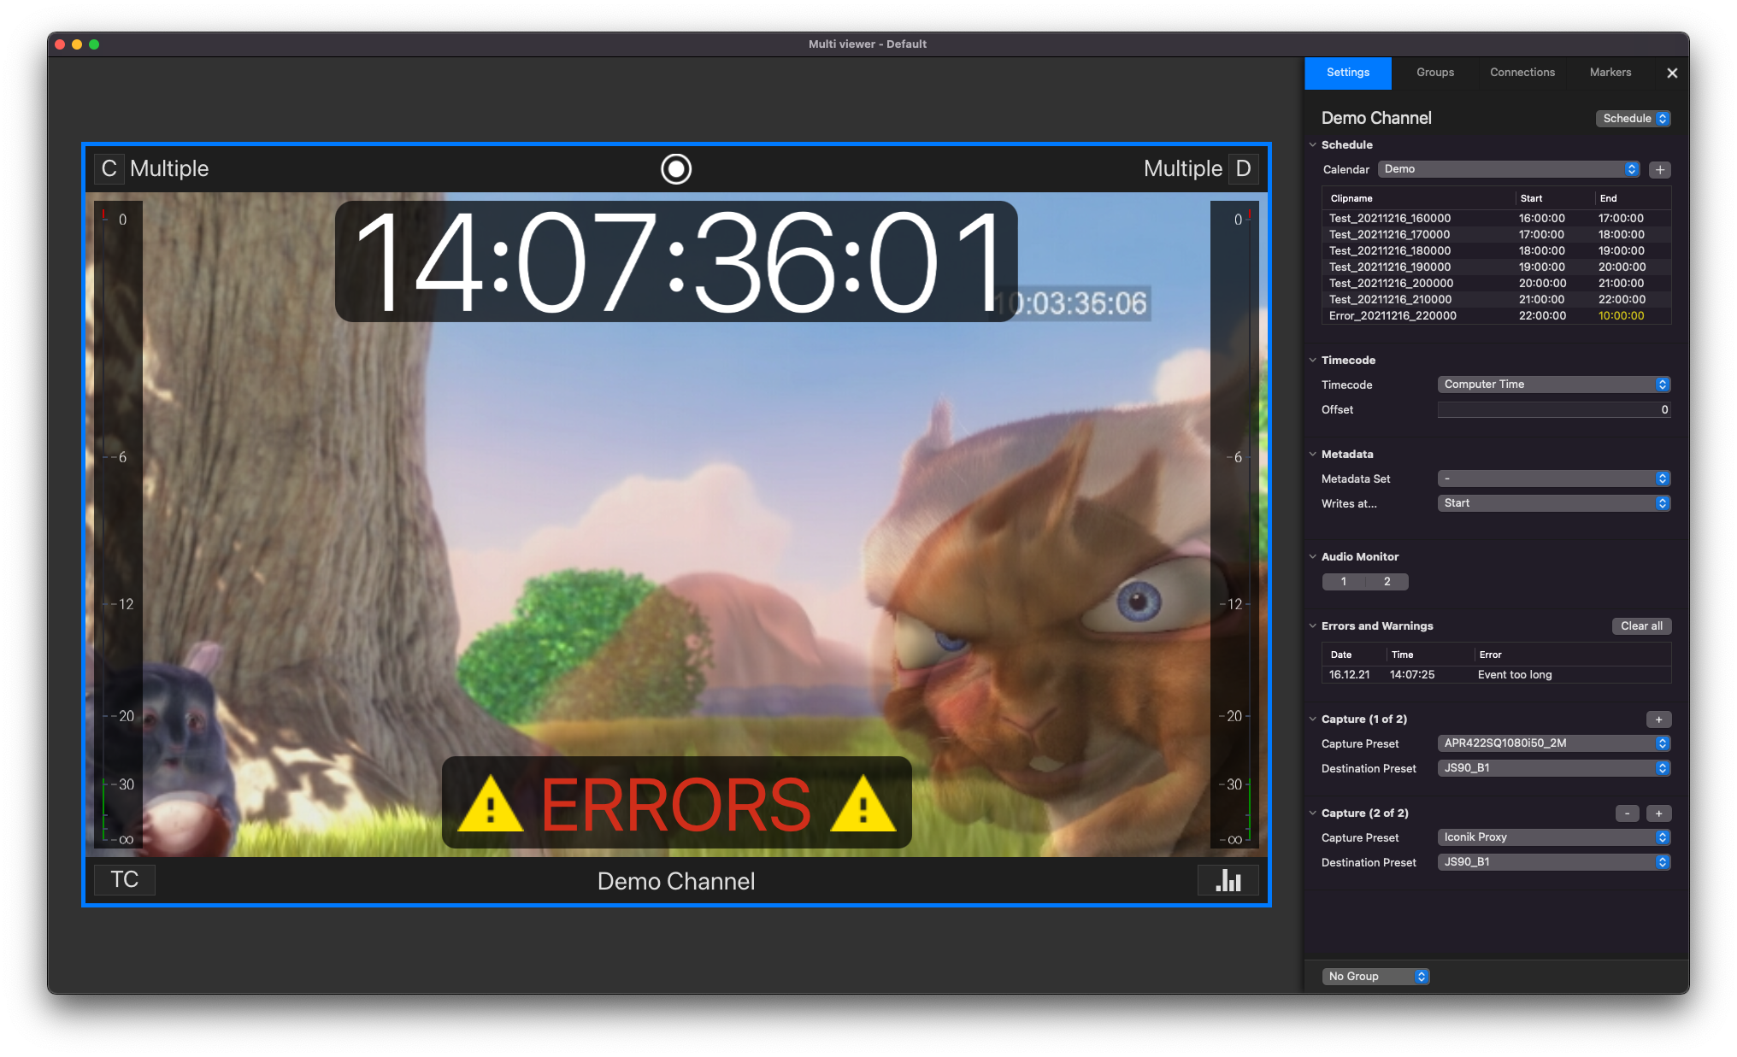Open the Calendar Demo dropdown
Image resolution: width=1737 pixels, height=1057 pixels.
1509,169
